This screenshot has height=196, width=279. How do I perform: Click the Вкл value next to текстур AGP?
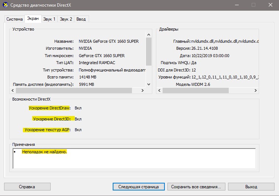(x=78, y=130)
